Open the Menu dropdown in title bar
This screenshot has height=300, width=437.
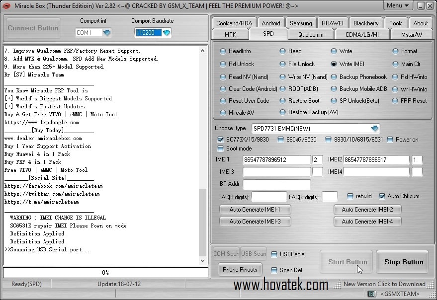pos(398,5)
